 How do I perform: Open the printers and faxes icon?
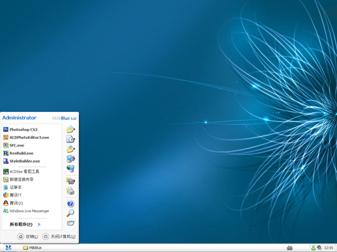click(71, 191)
